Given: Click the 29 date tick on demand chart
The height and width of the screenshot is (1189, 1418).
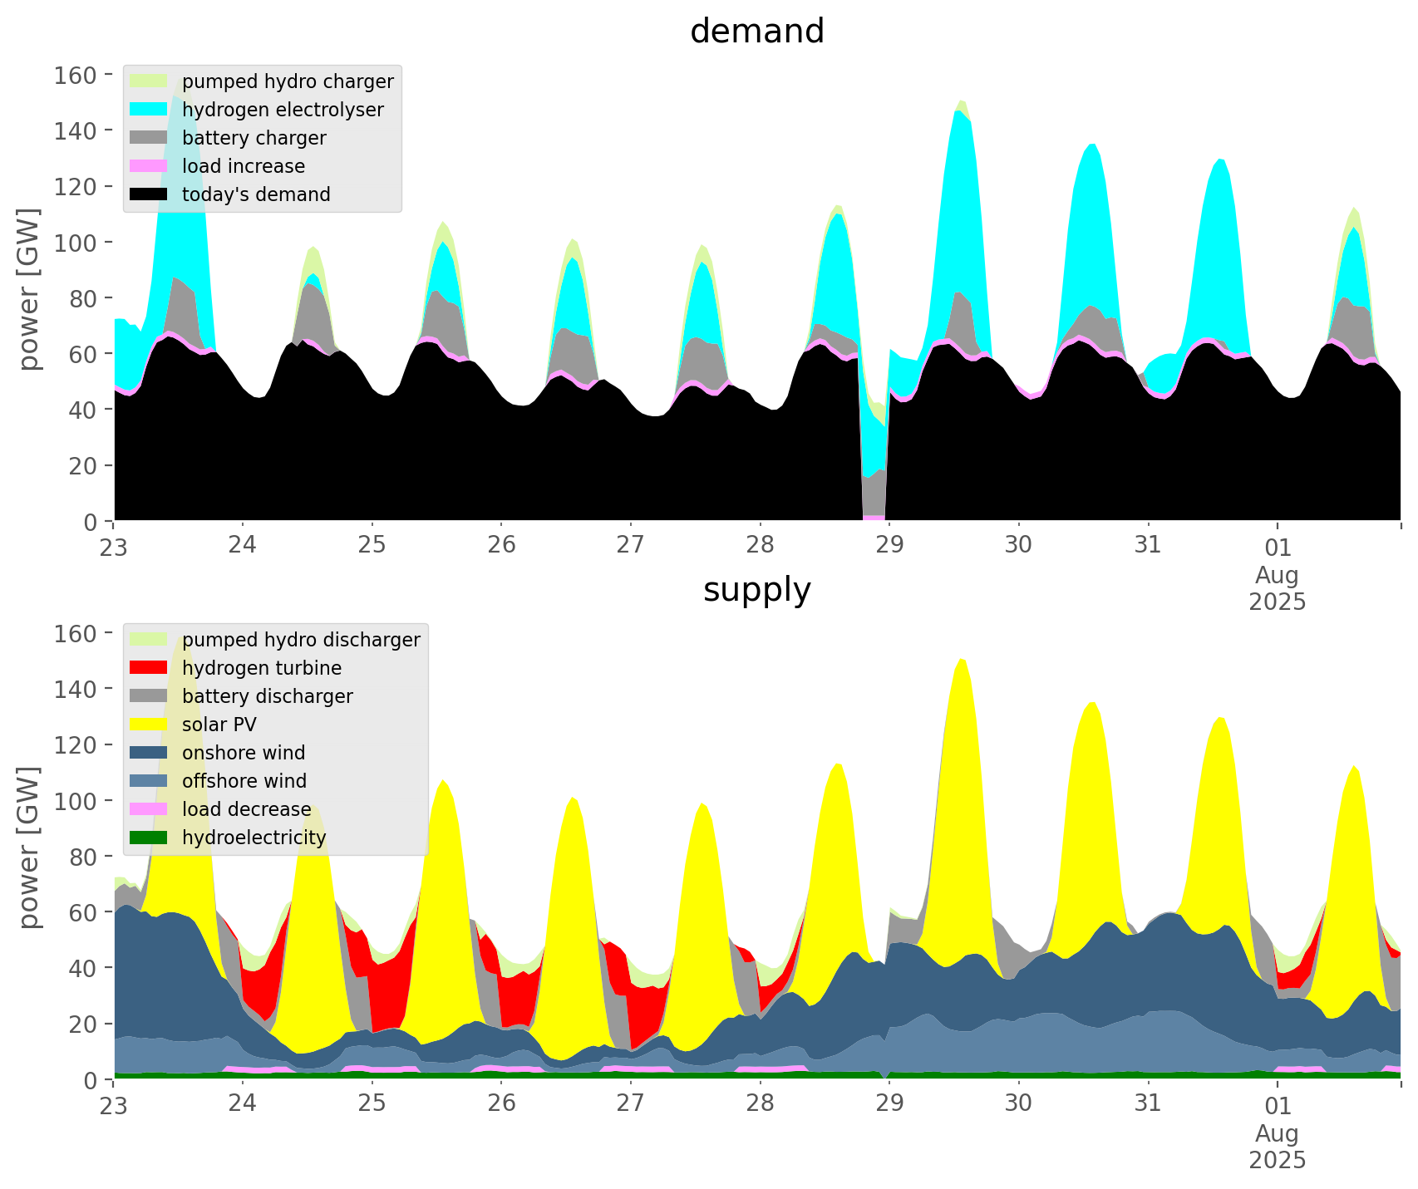Looking at the screenshot, I should (x=889, y=546).
